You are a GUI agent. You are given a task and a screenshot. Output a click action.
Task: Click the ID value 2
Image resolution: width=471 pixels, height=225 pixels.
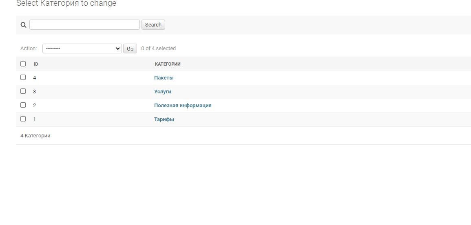[35, 106]
